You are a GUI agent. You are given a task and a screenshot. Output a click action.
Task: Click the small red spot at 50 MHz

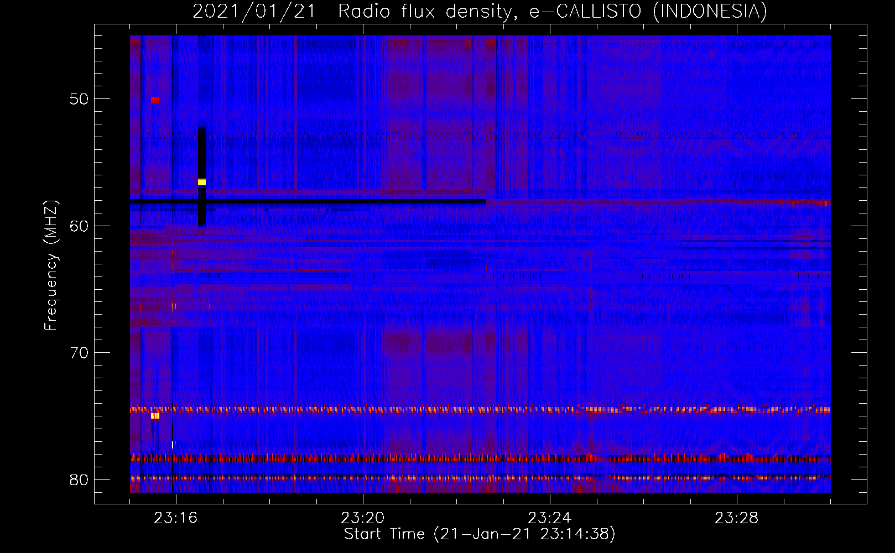pos(155,100)
